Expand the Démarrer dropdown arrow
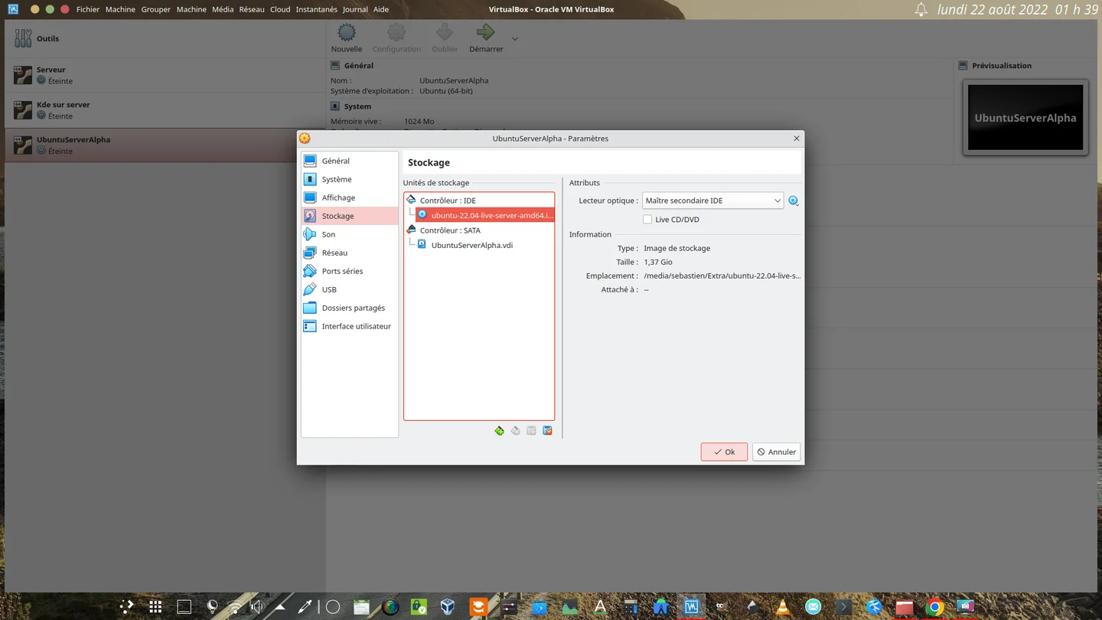1102x620 pixels. click(x=515, y=38)
